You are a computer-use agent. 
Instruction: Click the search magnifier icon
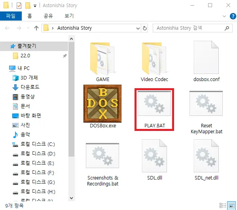click(227, 28)
